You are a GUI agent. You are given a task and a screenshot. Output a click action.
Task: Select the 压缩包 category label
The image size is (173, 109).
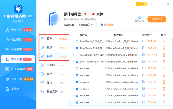click(51, 65)
